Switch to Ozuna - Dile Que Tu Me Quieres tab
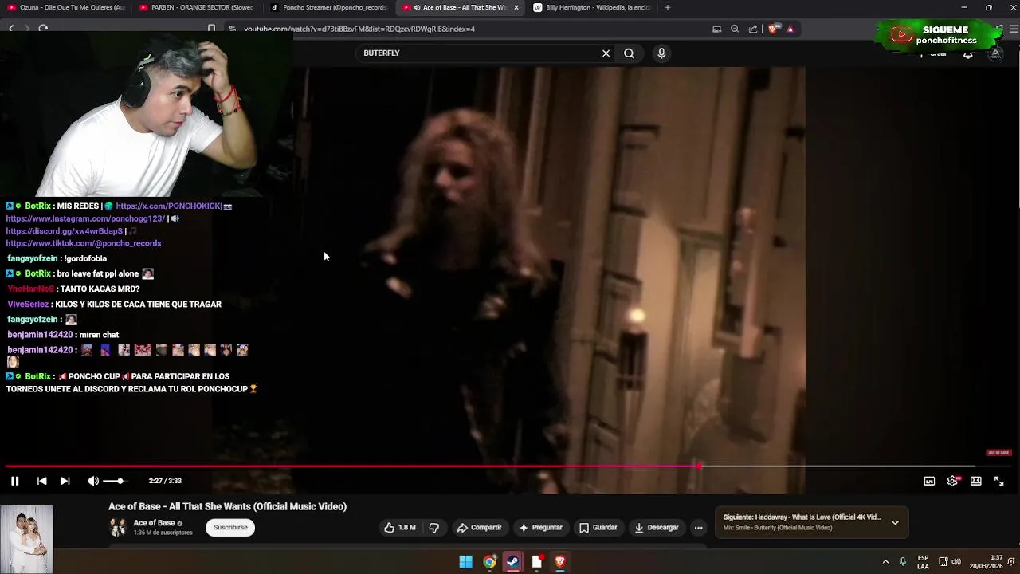The height and width of the screenshot is (574, 1020). click(66, 7)
